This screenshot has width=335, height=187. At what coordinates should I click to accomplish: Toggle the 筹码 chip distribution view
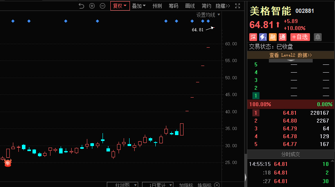pyautogui.click(x=173, y=6)
